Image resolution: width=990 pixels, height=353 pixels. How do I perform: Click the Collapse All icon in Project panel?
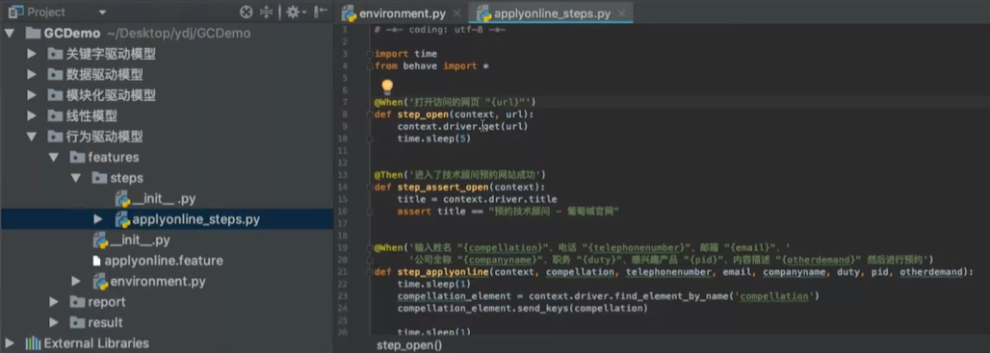(267, 12)
